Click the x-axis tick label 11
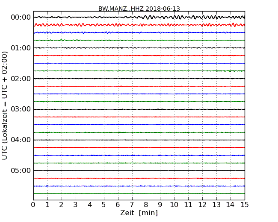The width and height of the screenshot is (278, 222). point(188,205)
